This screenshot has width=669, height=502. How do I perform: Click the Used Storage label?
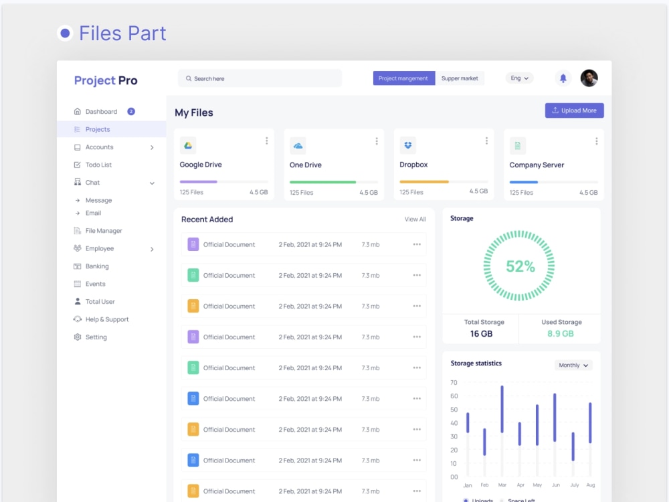[561, 322]
